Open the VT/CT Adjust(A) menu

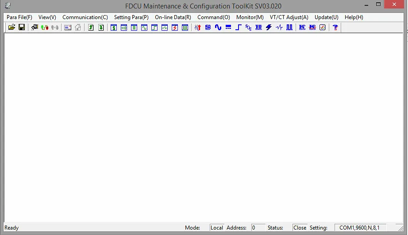click(289, 17)
